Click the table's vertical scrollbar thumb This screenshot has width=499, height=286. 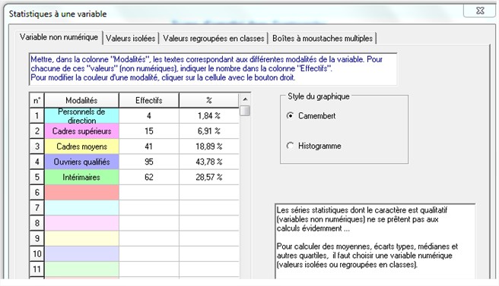tap(245, 111)
